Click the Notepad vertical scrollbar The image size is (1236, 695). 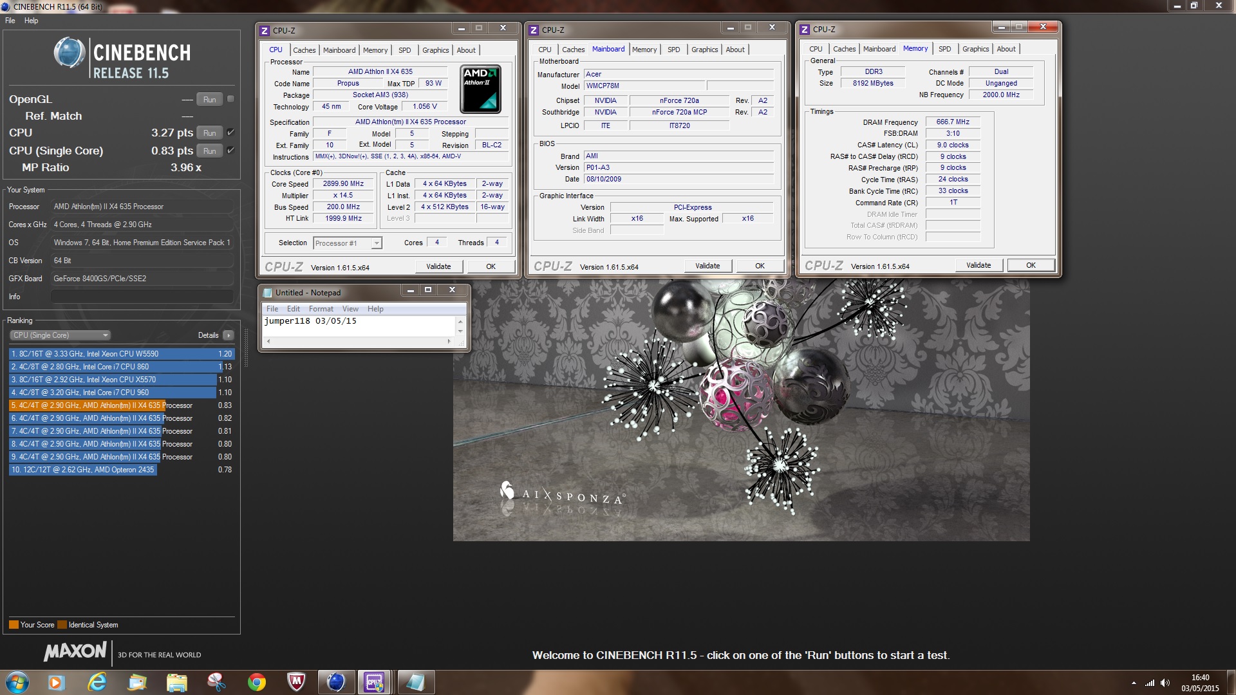pyautogui.click(x=460, y=326)
